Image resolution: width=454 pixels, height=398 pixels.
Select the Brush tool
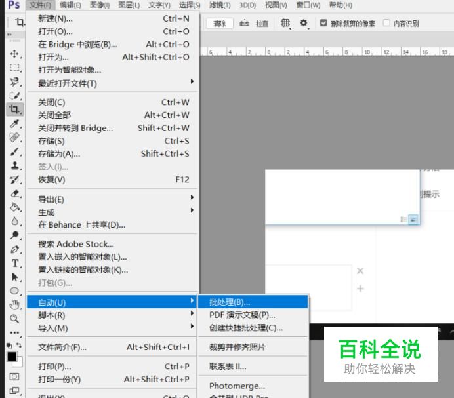tap(14, 151)
